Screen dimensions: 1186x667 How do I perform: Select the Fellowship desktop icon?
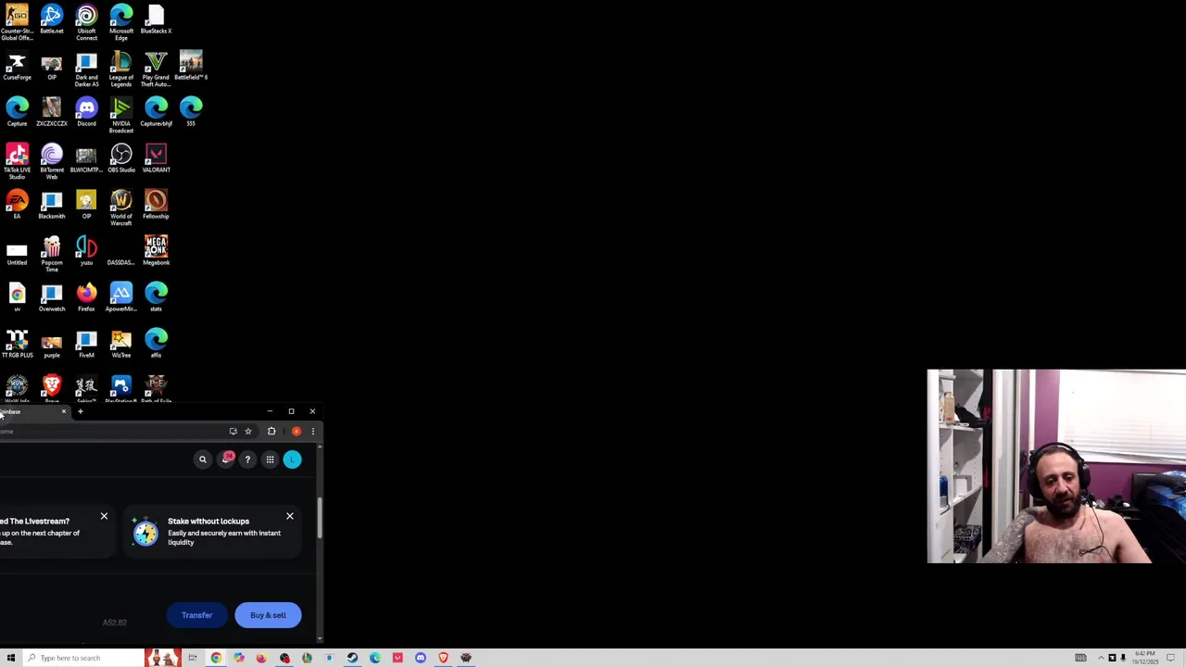coord(156,205)
